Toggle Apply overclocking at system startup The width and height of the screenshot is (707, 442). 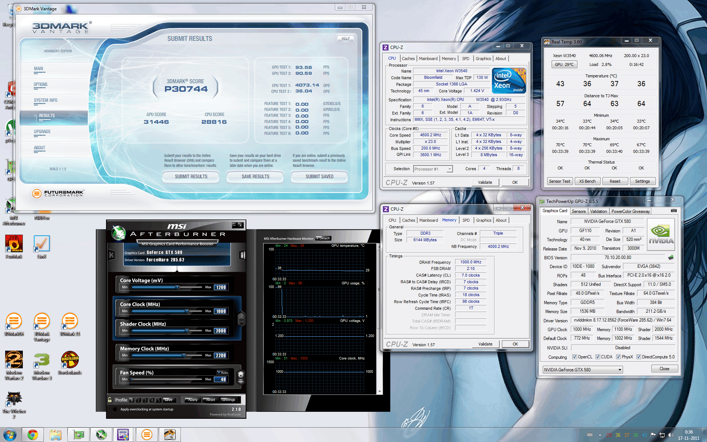tap(115, 409)
